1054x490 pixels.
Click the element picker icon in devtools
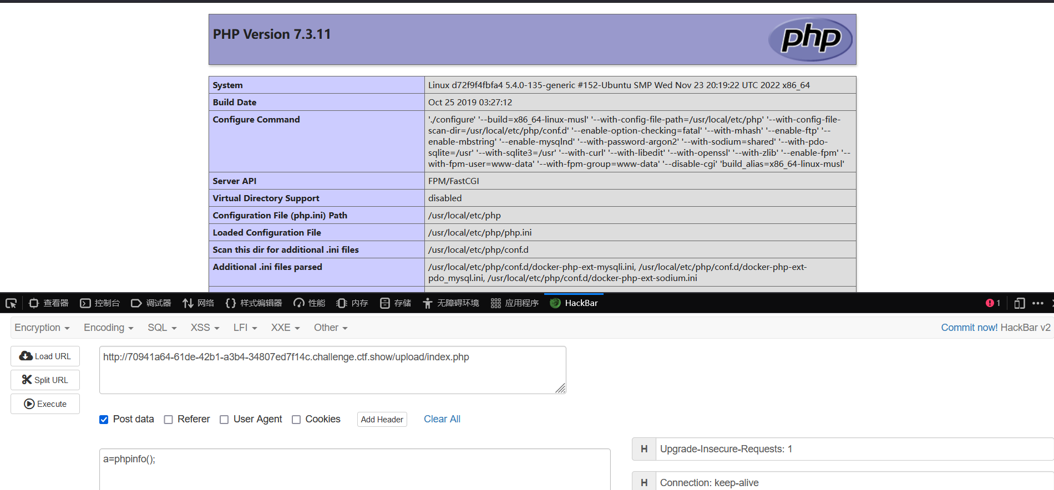[11, 303]
